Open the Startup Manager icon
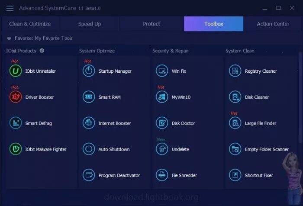This screenshot has width=303, height=206. 89,71
